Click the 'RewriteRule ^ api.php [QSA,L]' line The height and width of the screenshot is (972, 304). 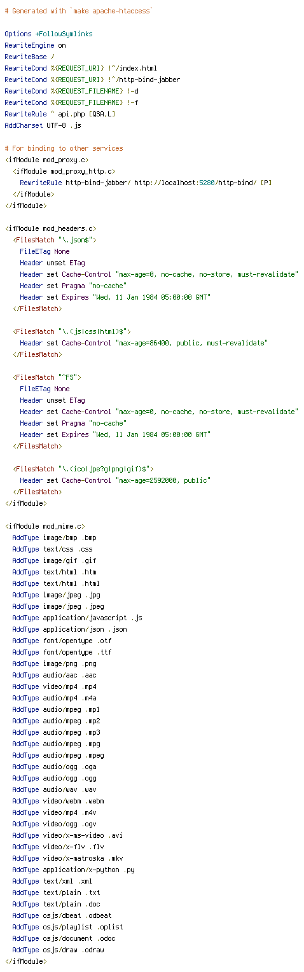click(x=60, y=114)
